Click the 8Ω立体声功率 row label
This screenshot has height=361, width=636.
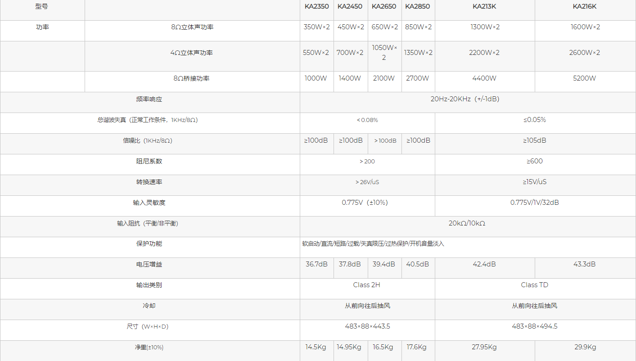pyautogui.click(x=192, y=27)
